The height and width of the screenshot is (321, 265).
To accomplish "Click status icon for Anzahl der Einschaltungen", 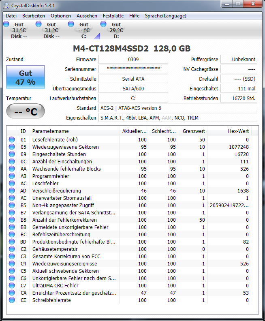I will tap(12, 161).
